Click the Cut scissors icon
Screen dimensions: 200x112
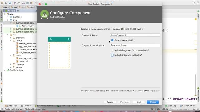23,3
